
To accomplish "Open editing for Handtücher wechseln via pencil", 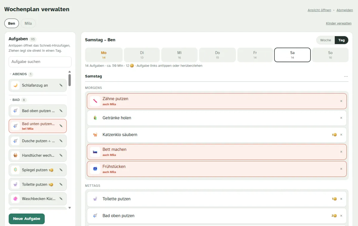I will [61, 155].
